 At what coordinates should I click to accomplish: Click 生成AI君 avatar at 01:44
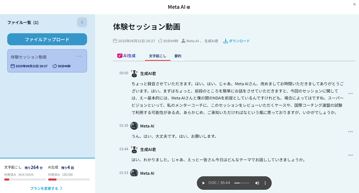134,149
